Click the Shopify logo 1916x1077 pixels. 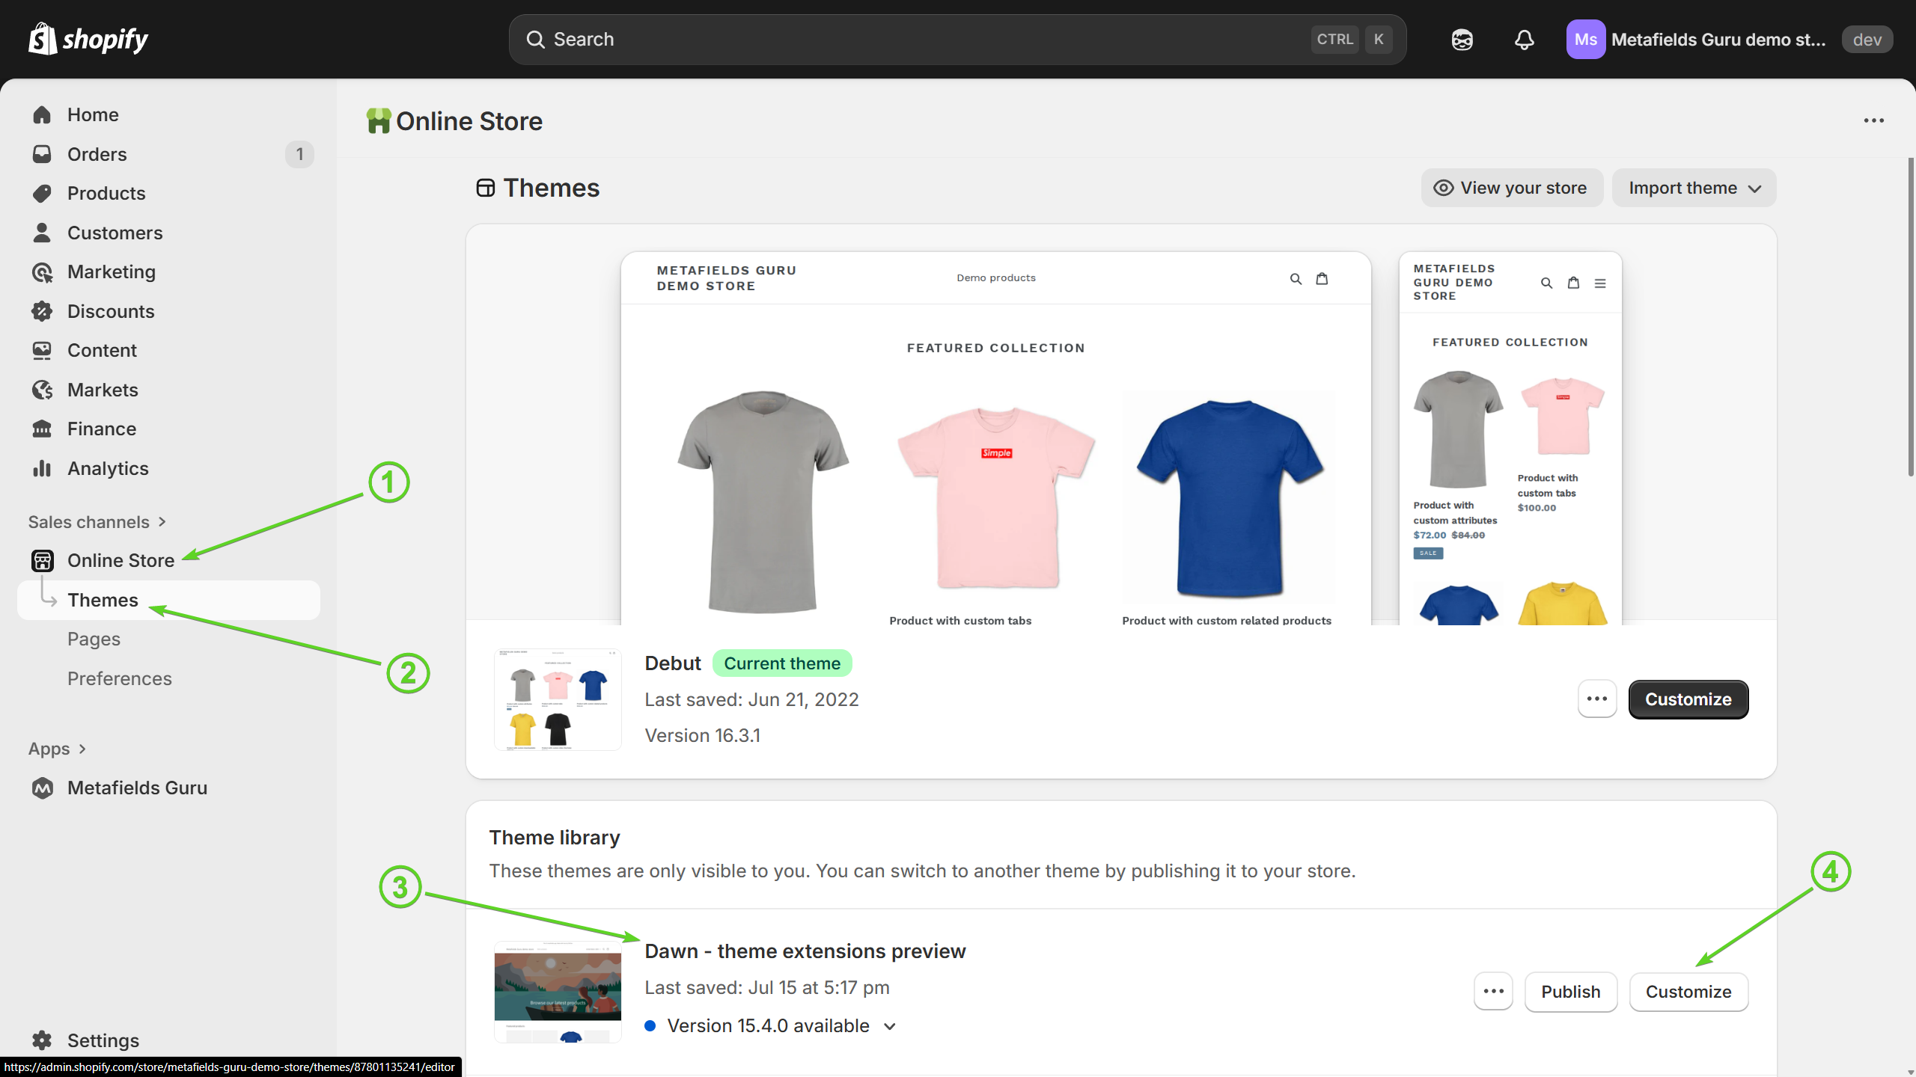88,39
